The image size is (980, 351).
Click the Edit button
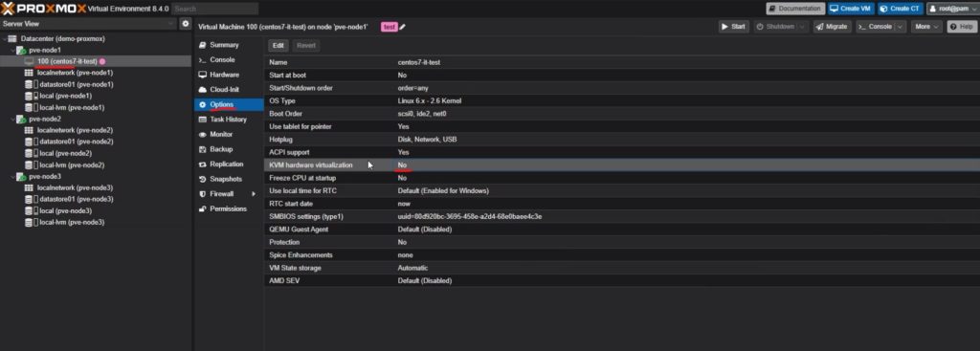(x=278, y=46)
